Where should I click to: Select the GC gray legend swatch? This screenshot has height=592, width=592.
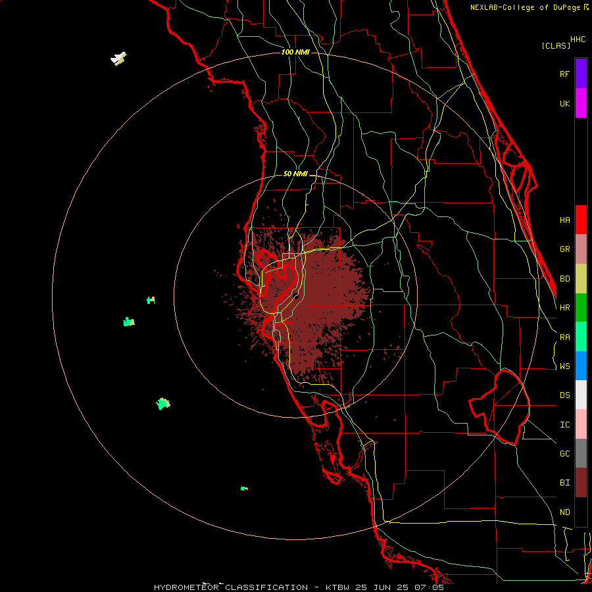tap(581, 453)
